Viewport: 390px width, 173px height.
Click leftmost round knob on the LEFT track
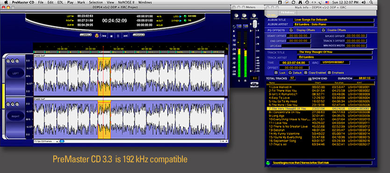(x=8, y=61)
